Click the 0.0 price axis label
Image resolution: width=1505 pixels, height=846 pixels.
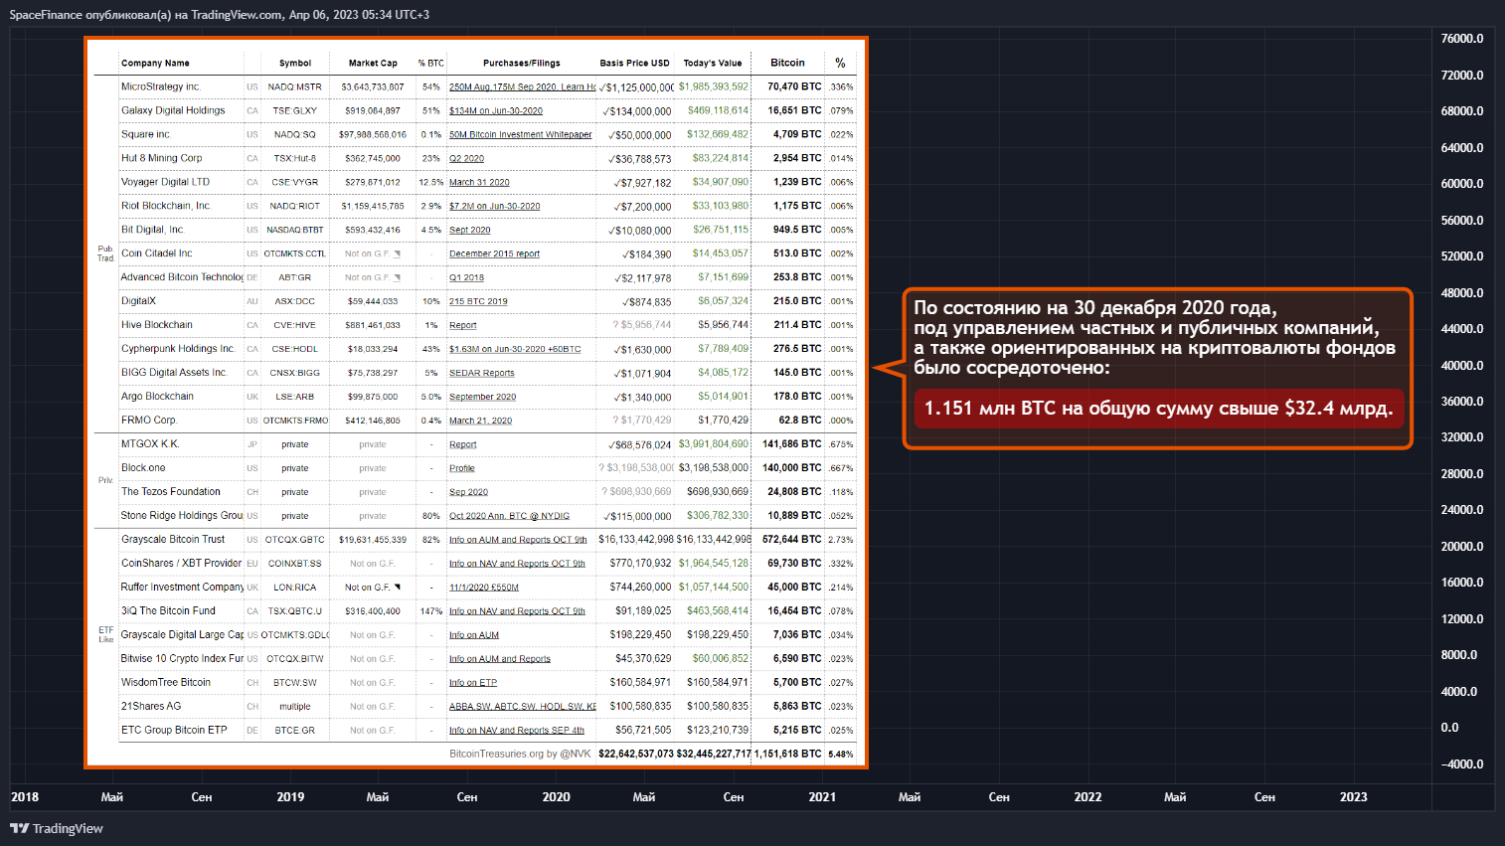(x=1450, y=728)
